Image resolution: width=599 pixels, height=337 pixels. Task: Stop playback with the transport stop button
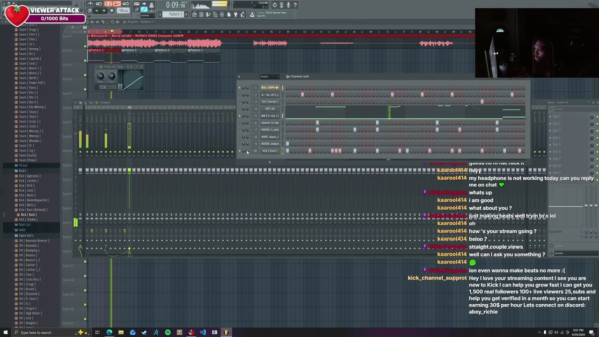point(104,11)
